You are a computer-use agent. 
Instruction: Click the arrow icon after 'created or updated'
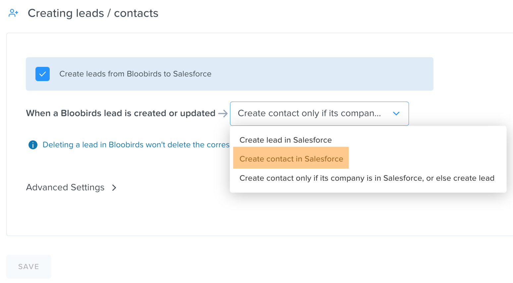(223, 114)
